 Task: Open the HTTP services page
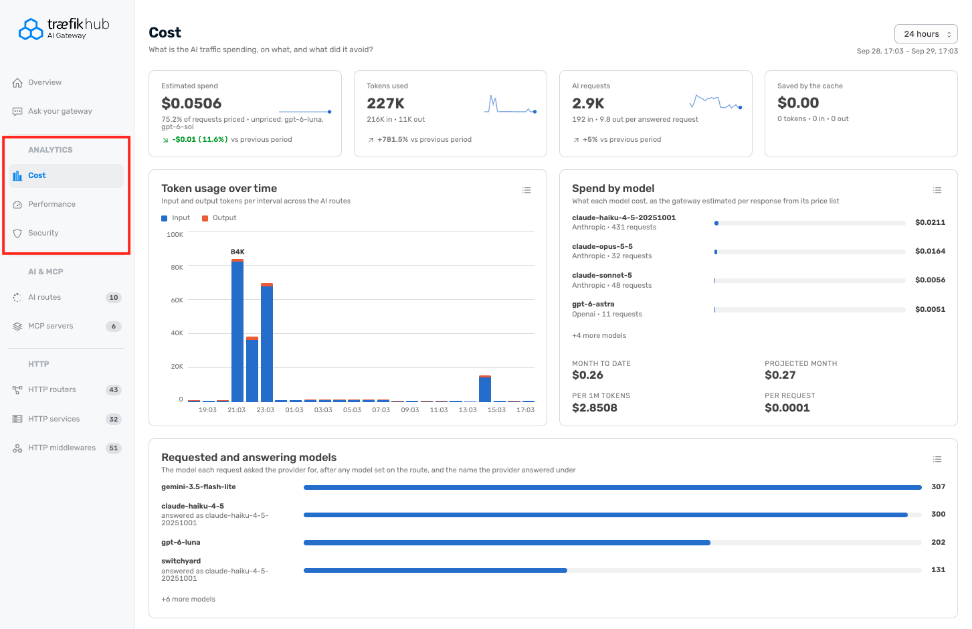pos(66,420)
